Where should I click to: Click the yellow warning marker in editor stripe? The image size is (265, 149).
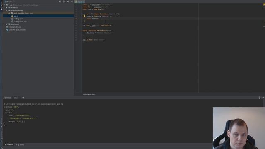[x=264, y=4]
